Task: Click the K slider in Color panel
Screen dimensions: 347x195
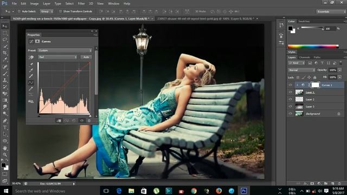Action: pos(312,28)
